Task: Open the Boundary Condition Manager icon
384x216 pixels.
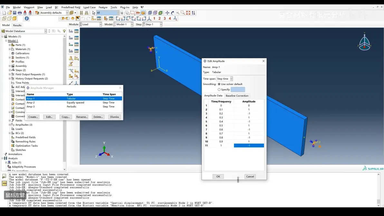Action: 76,38
